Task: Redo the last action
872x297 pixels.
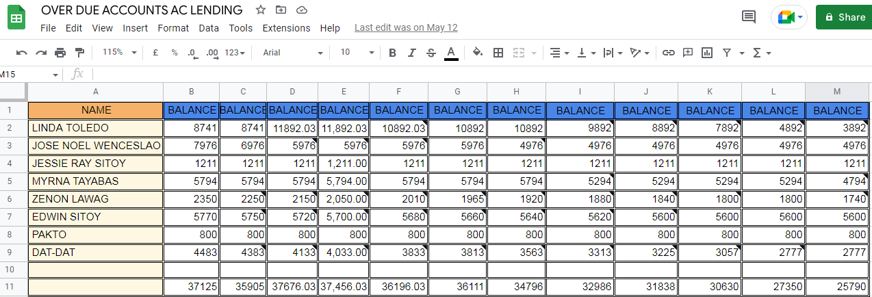Action: [x=41, y=53]
